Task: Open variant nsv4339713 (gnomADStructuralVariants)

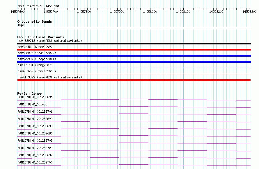Action: pyautogui.click(x=50, y=41)
